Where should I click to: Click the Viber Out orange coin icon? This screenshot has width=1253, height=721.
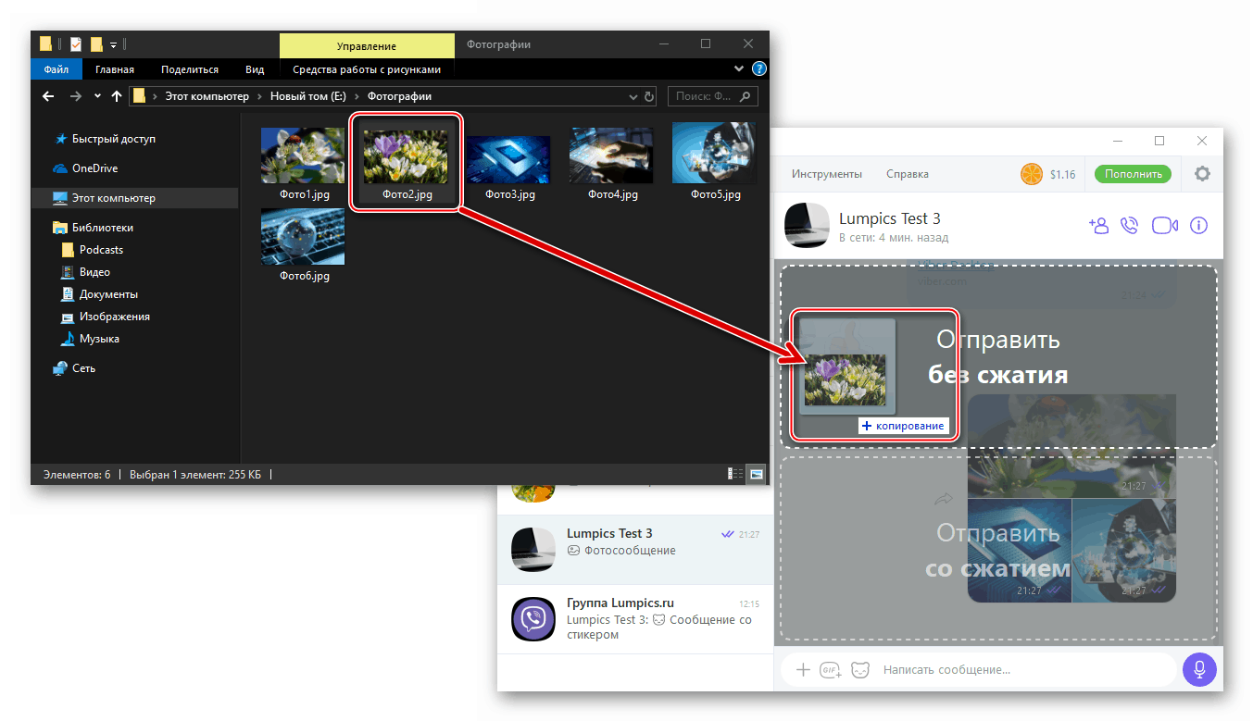coord(1031,174)
